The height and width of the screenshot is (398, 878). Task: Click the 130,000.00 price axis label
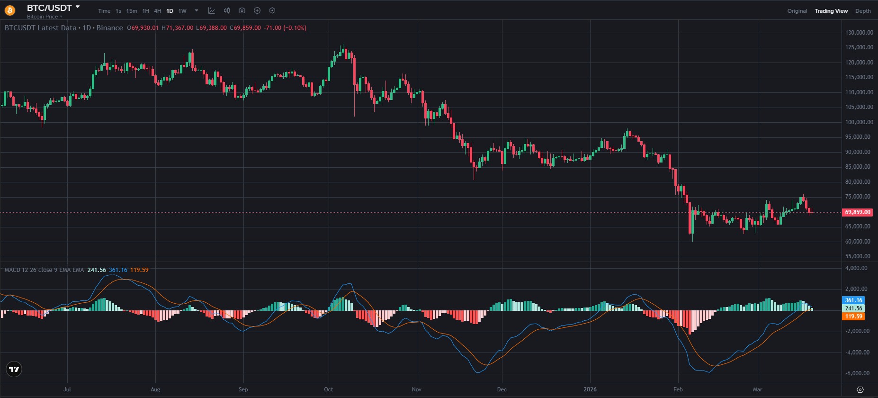point(859,33)
